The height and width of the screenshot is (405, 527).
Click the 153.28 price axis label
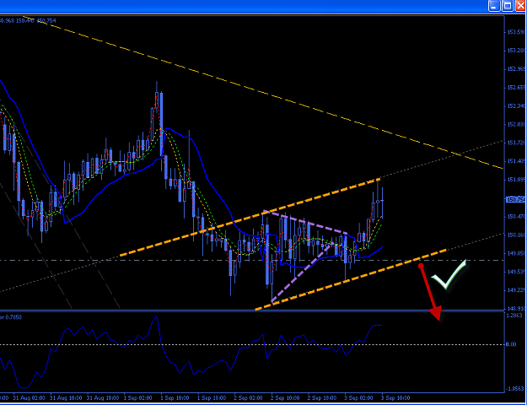coord(517,51)
